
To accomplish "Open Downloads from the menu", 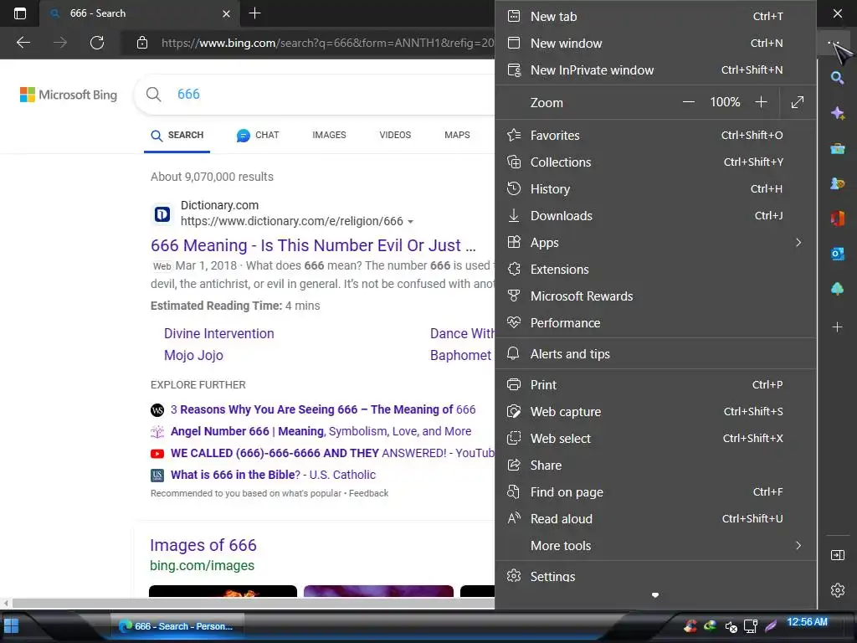I will (x=655, y=215).
